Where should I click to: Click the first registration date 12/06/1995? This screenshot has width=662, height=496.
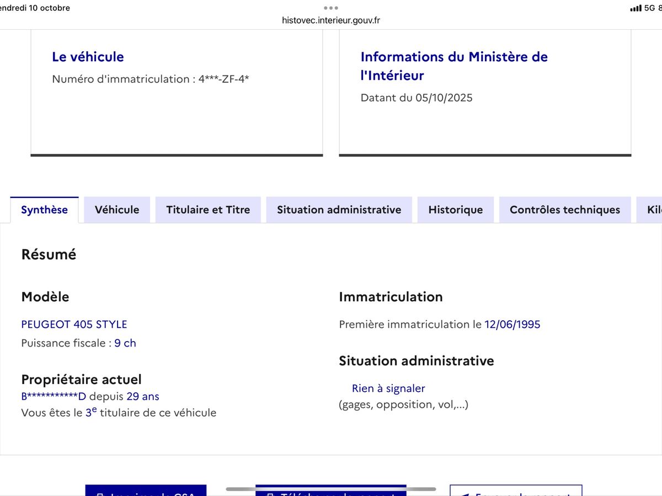tap(512, 324)
